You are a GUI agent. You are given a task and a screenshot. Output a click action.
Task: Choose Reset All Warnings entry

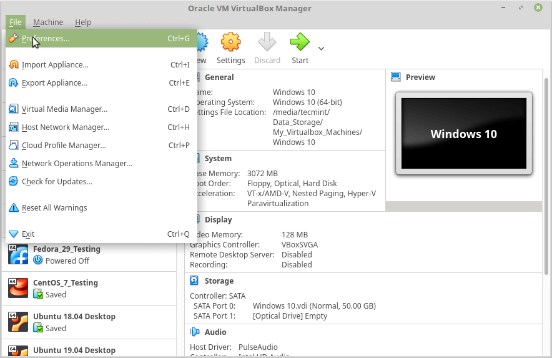pos(54,208)
